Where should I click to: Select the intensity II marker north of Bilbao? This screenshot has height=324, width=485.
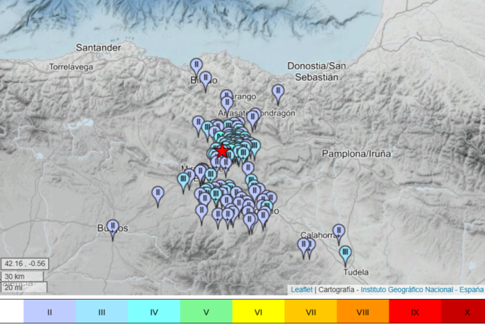197,68
